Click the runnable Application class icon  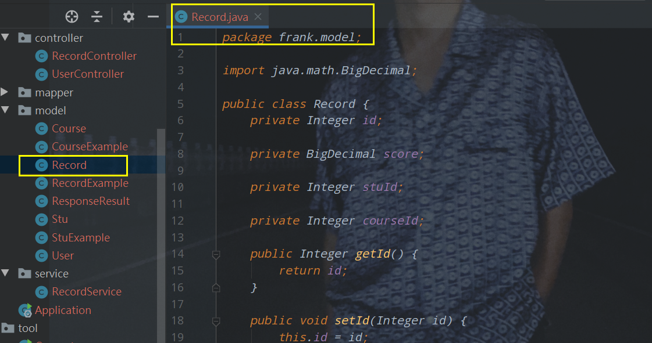click(x=25, y=310)
